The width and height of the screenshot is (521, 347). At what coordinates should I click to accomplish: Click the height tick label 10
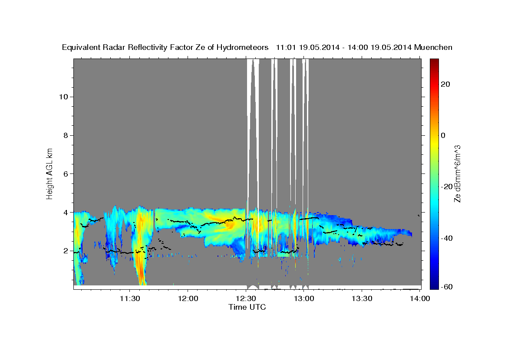(x=64, y=97)
